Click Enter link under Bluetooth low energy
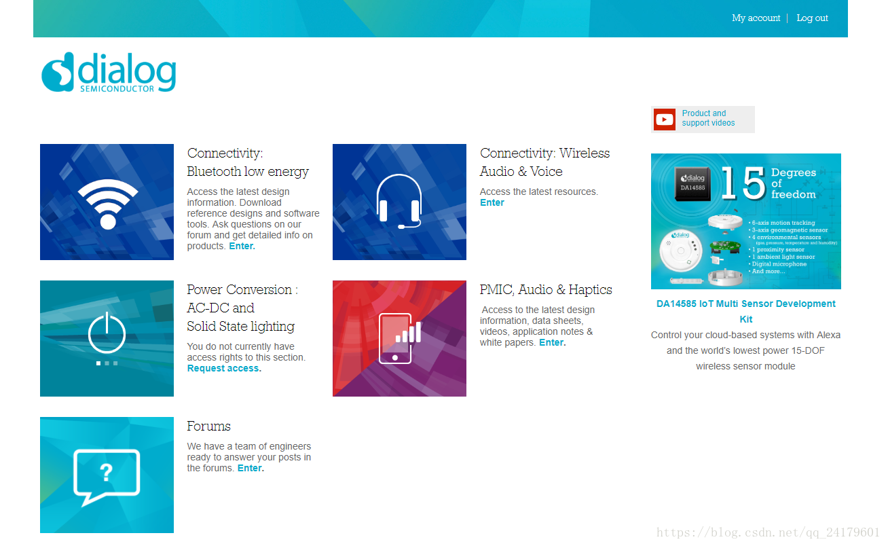 click(242, 246)
